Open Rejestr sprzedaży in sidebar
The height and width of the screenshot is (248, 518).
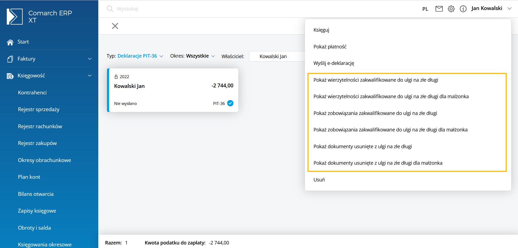pos(39,110)
